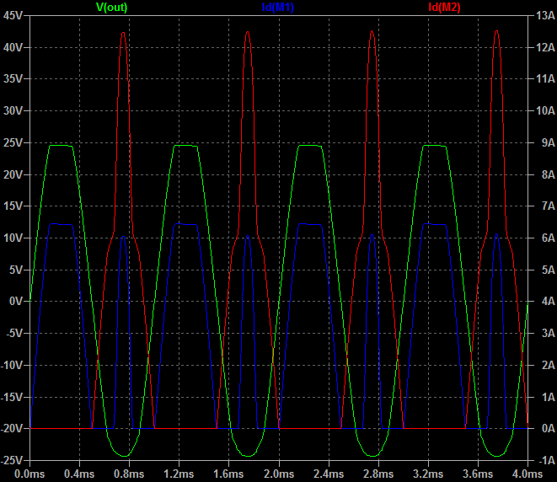
Task: Click the 5A right axis label
Action: [548, 270]
